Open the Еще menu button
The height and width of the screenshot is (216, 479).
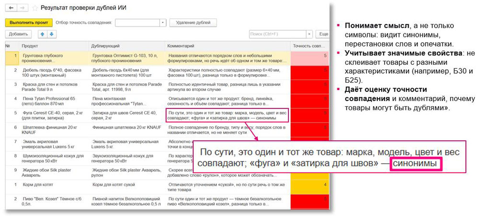tap(322, 34)
